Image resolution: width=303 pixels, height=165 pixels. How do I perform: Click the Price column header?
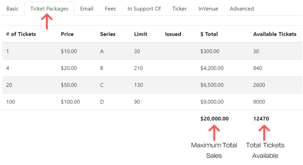point(67,34)
